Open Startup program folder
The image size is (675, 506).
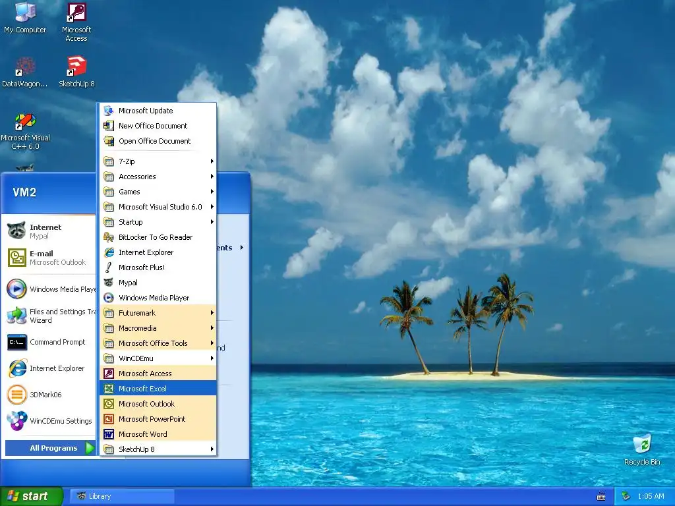tap(158, 222)
